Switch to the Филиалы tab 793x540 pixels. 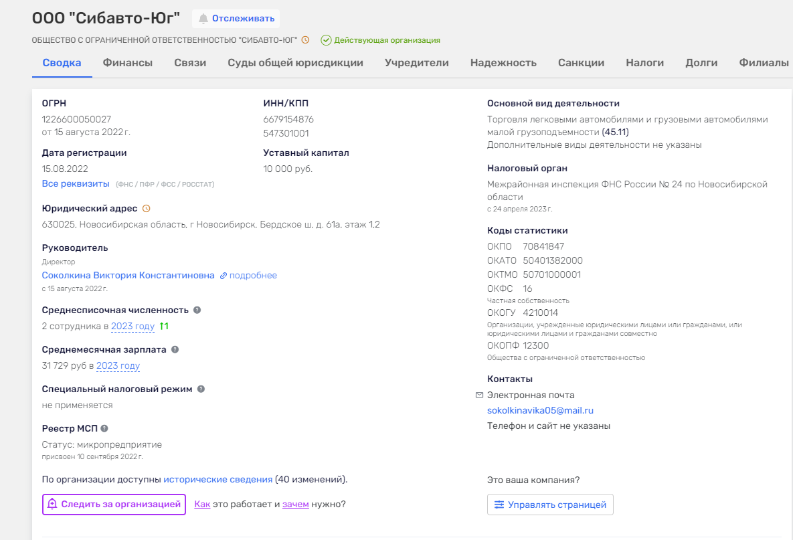[764, 63]
